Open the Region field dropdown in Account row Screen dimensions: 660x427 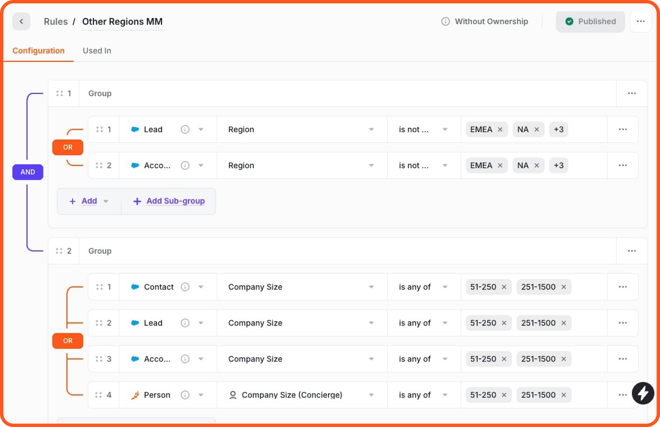click(302, 165)
